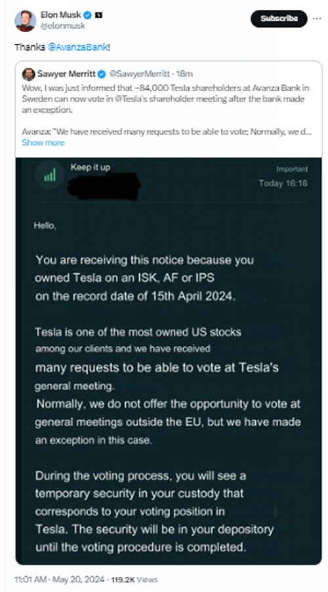Click Elon Musk's blue verified badge
The image size is (328, 592).
click(88, 16)
